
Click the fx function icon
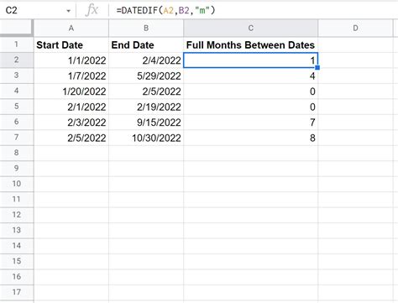[92, 10]
